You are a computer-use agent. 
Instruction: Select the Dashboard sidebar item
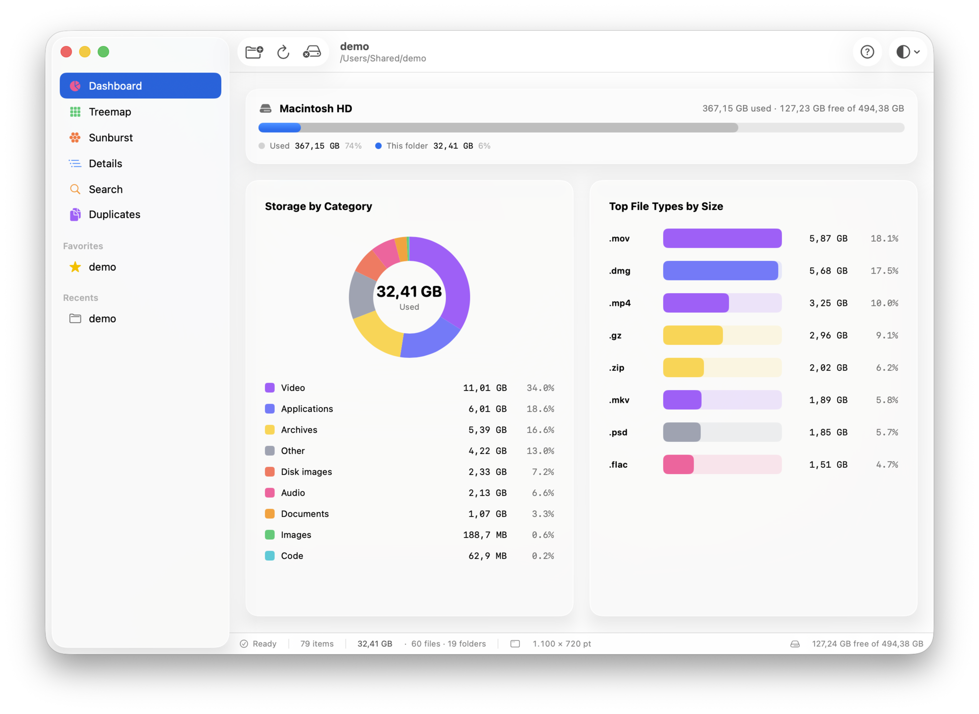140,86
